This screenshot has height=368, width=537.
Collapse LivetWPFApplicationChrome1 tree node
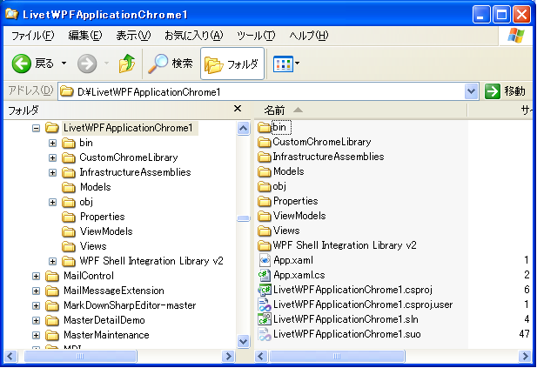pyautogui.click(x=36, y=129)
